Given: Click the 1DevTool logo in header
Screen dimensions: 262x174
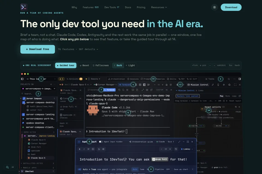Looking at the screenshot, I should point(24,7).
